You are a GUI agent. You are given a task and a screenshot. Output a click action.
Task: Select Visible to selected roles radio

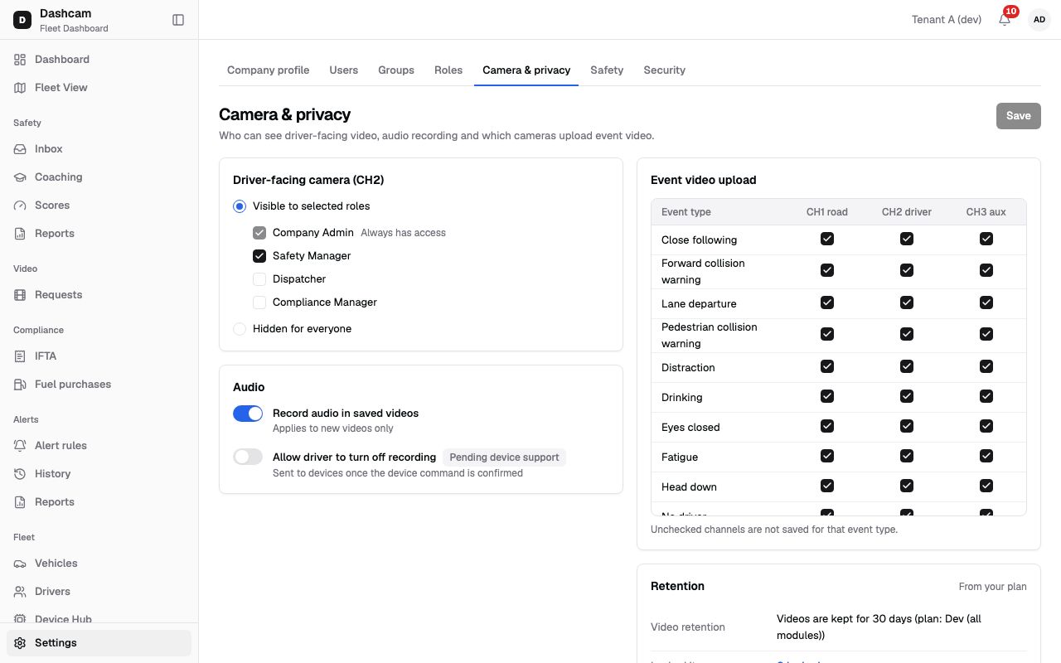pyautogui.click(x=240, y=206)
